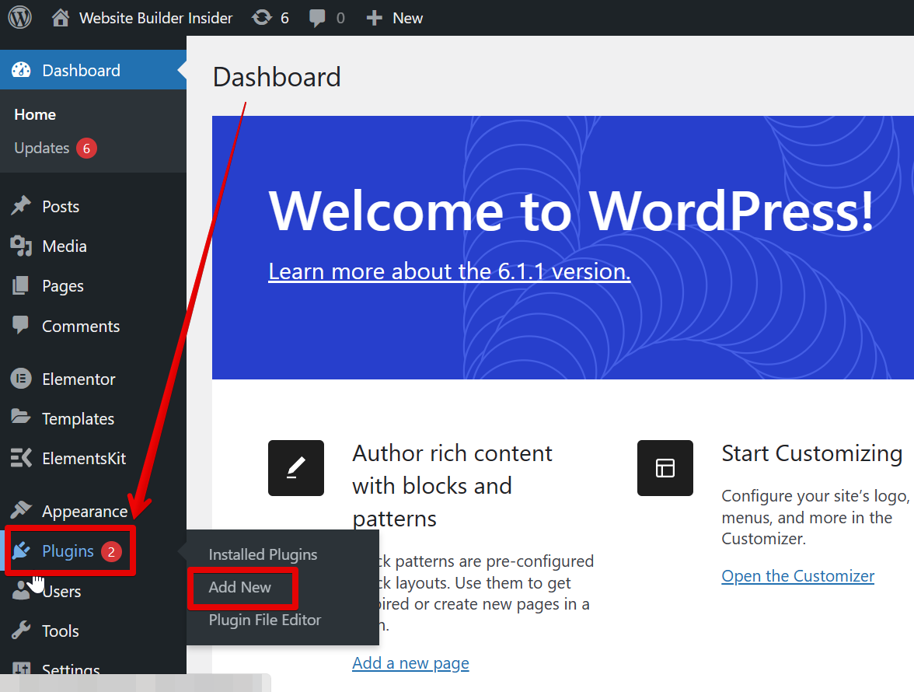Click the ElementsKit icon in the sidebar

(21, 459)
